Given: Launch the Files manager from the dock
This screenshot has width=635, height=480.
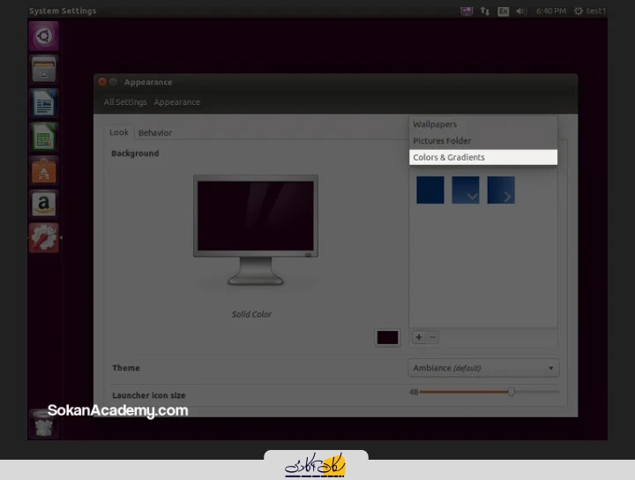Looking at the screenshot, I should 43,69.
